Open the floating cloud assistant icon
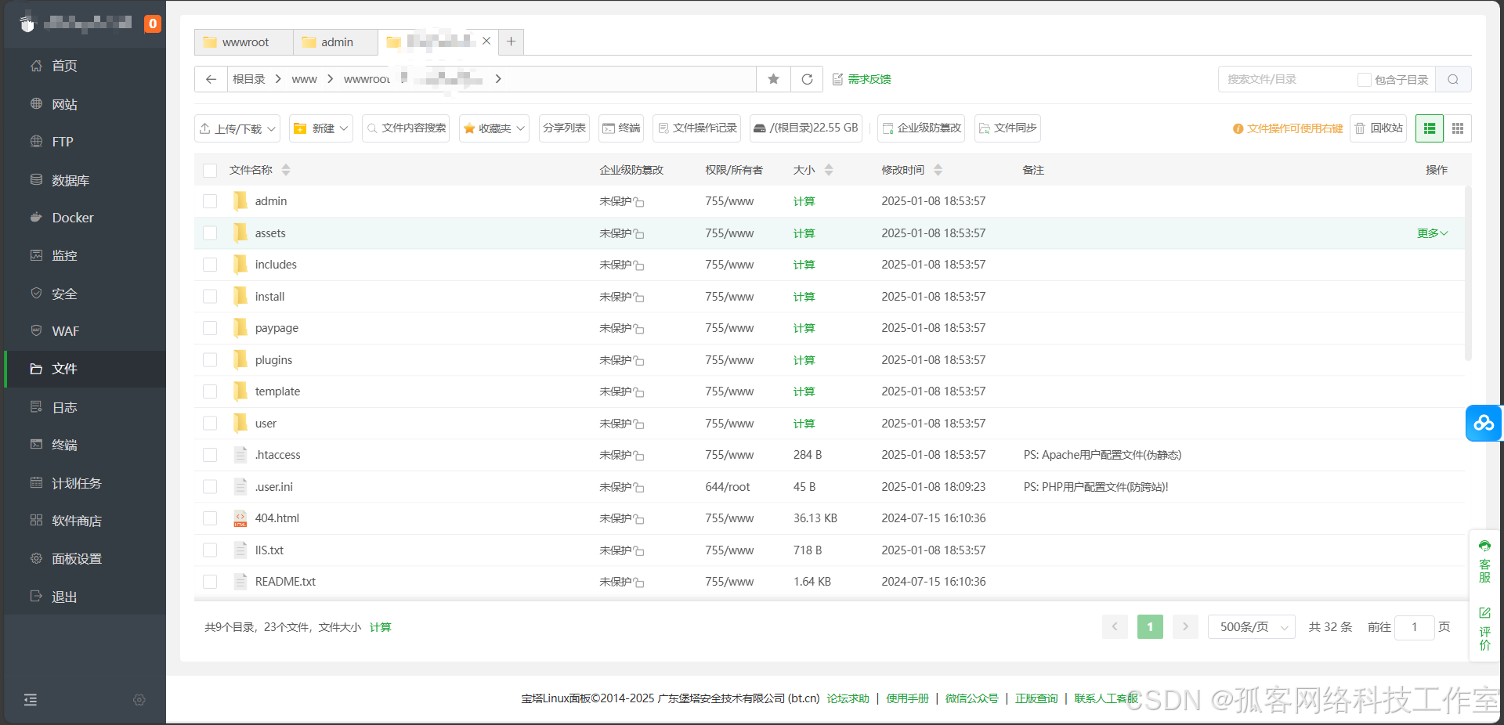This screenshot has height=725, width=1504. click(1484, 423)
